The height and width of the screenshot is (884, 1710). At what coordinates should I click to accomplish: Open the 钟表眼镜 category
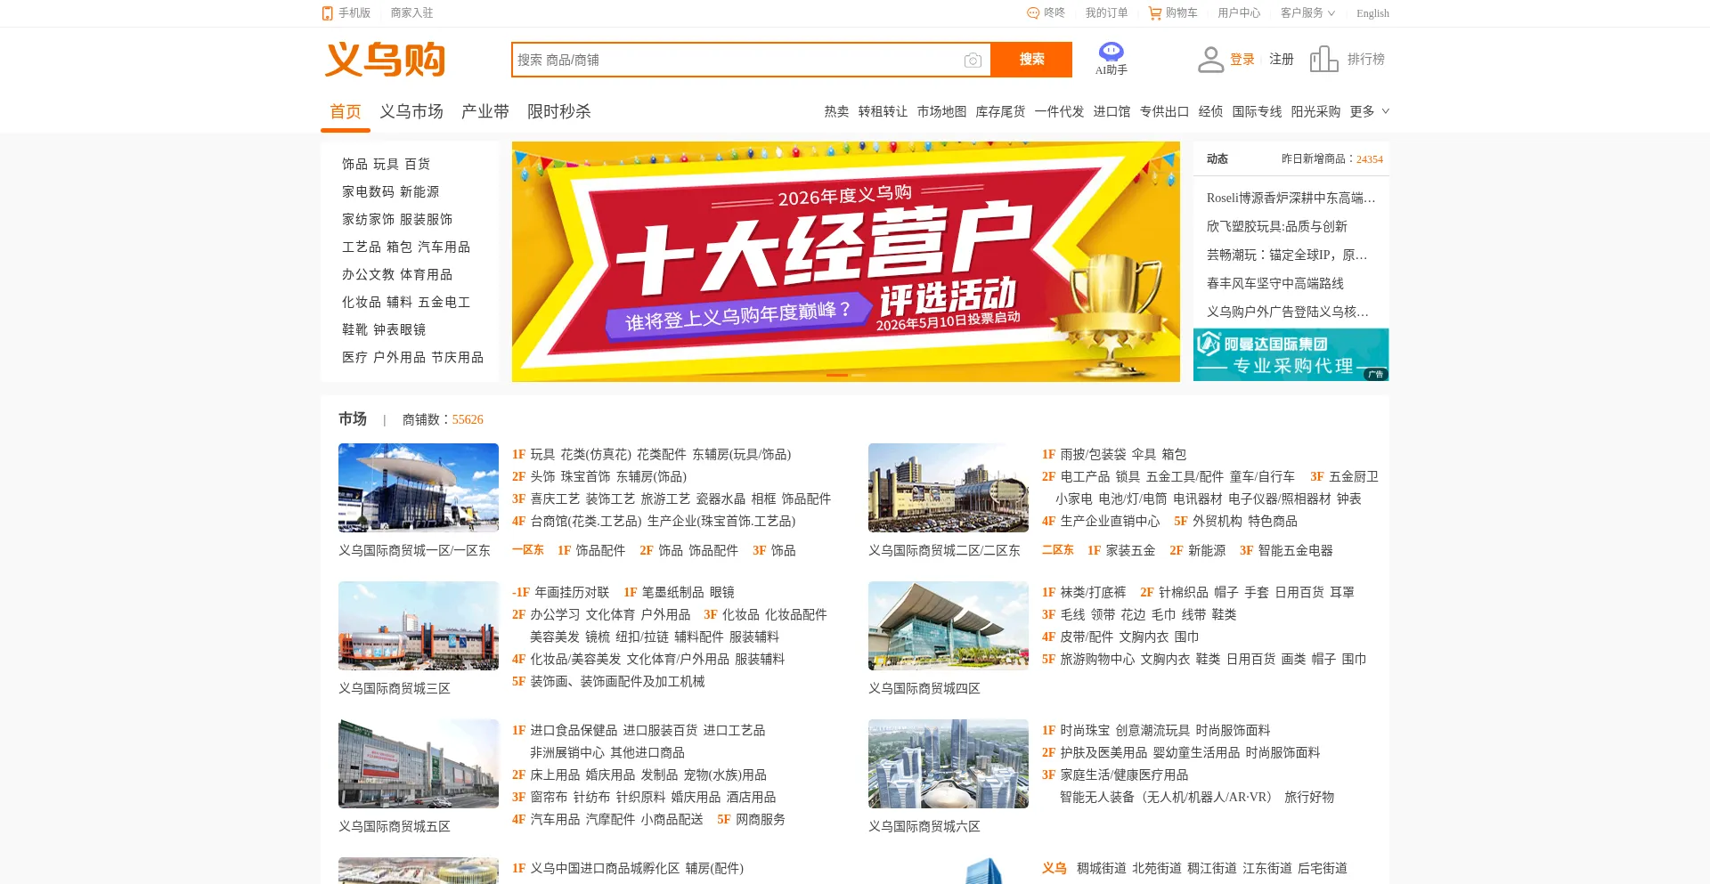(399, 329)
